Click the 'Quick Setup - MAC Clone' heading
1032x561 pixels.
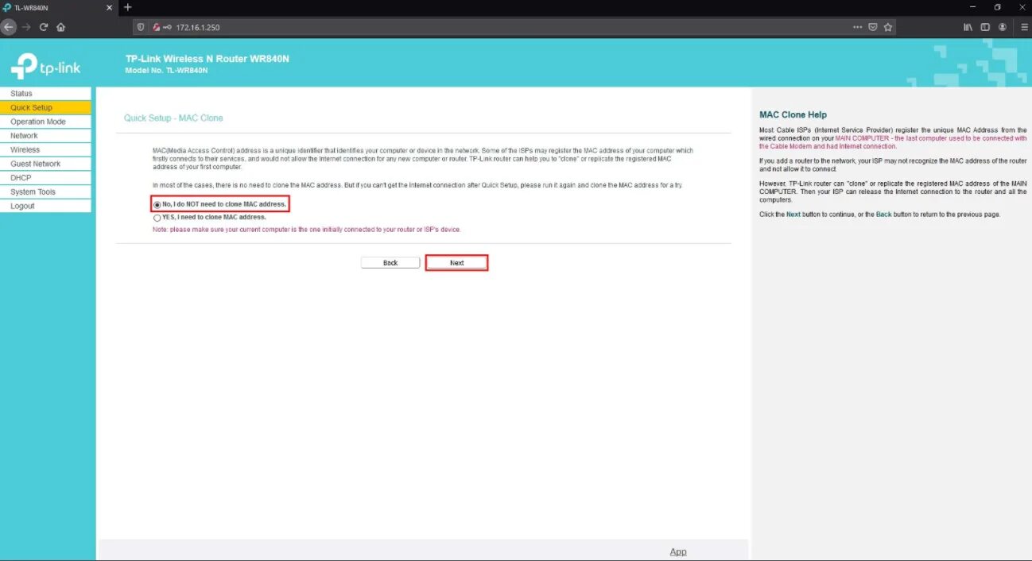click(x=173, y=118)
